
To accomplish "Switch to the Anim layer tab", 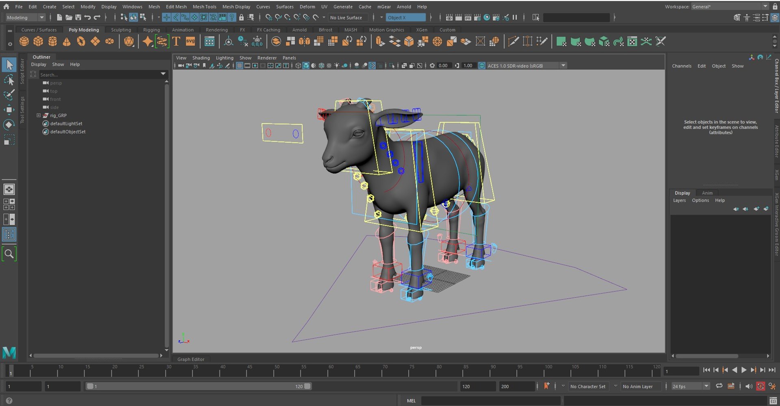I will click(707, 193).
